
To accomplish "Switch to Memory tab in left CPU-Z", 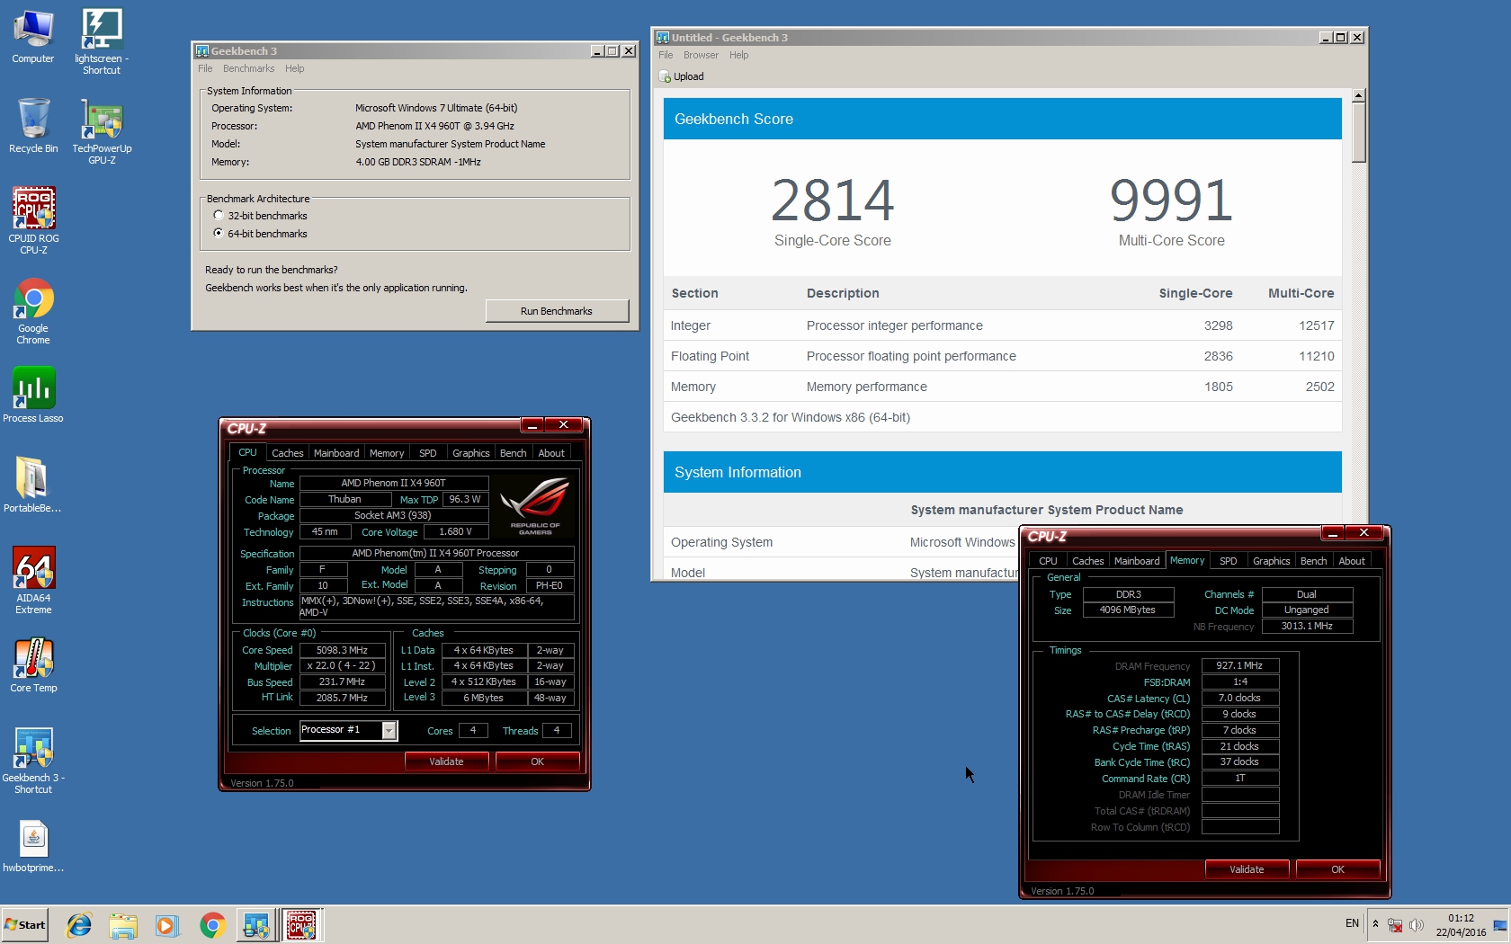I will click(x=387, y=453).
